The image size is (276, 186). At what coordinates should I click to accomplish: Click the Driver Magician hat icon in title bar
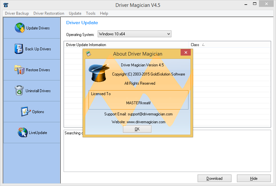pos(6,5)
